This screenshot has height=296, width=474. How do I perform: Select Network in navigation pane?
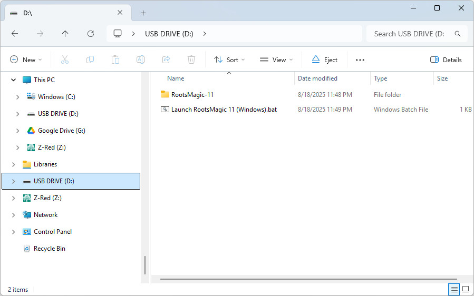[46, 215]
